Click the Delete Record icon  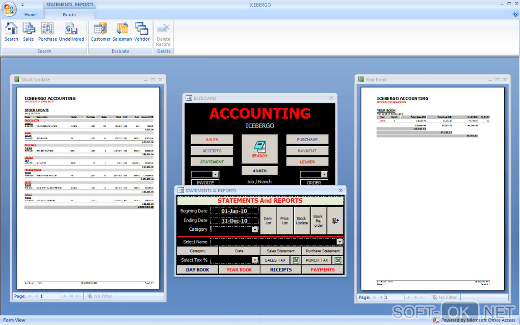(163, 35)
